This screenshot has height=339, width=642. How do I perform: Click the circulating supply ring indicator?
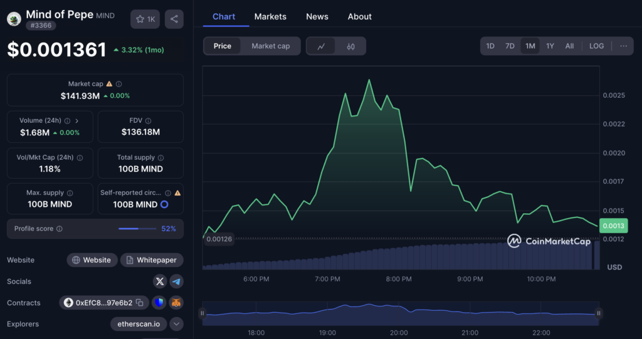(164, 204)
